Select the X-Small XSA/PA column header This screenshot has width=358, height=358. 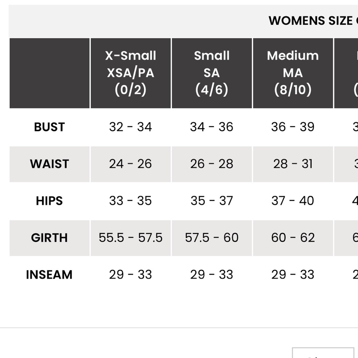(x=131, y=73)
